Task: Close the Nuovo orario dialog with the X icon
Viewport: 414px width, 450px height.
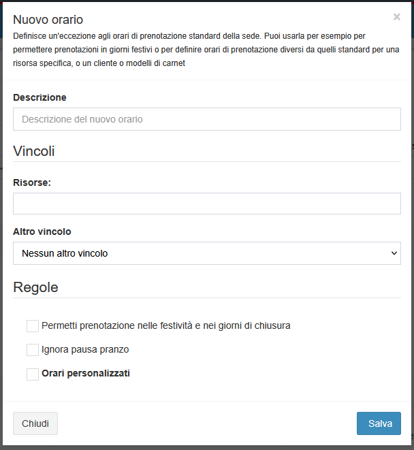Action: 397,17
